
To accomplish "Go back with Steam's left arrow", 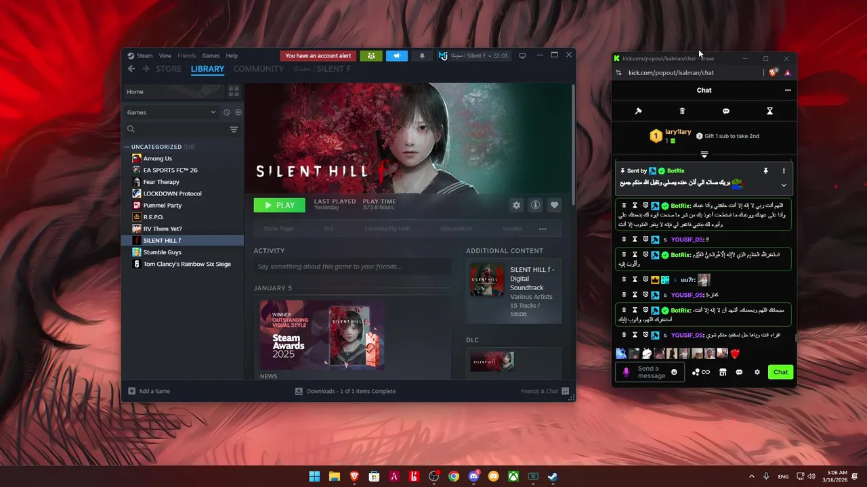I will click(131, 69).
